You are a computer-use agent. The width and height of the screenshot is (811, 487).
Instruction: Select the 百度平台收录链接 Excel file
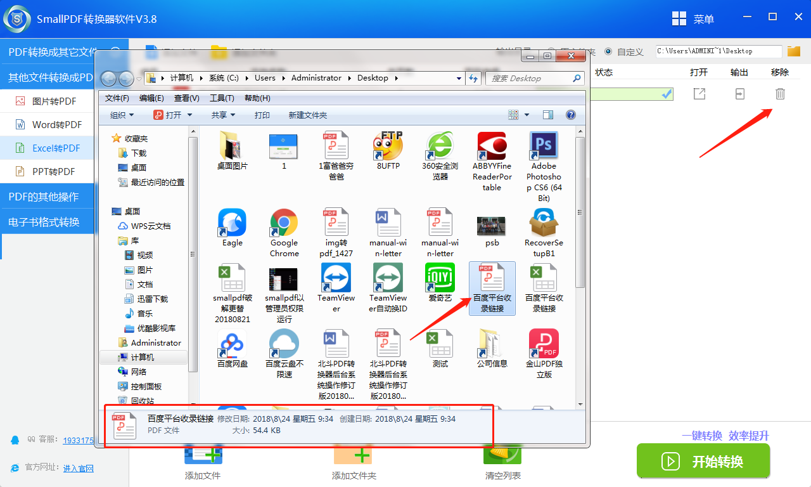click(x=544, y=278)
